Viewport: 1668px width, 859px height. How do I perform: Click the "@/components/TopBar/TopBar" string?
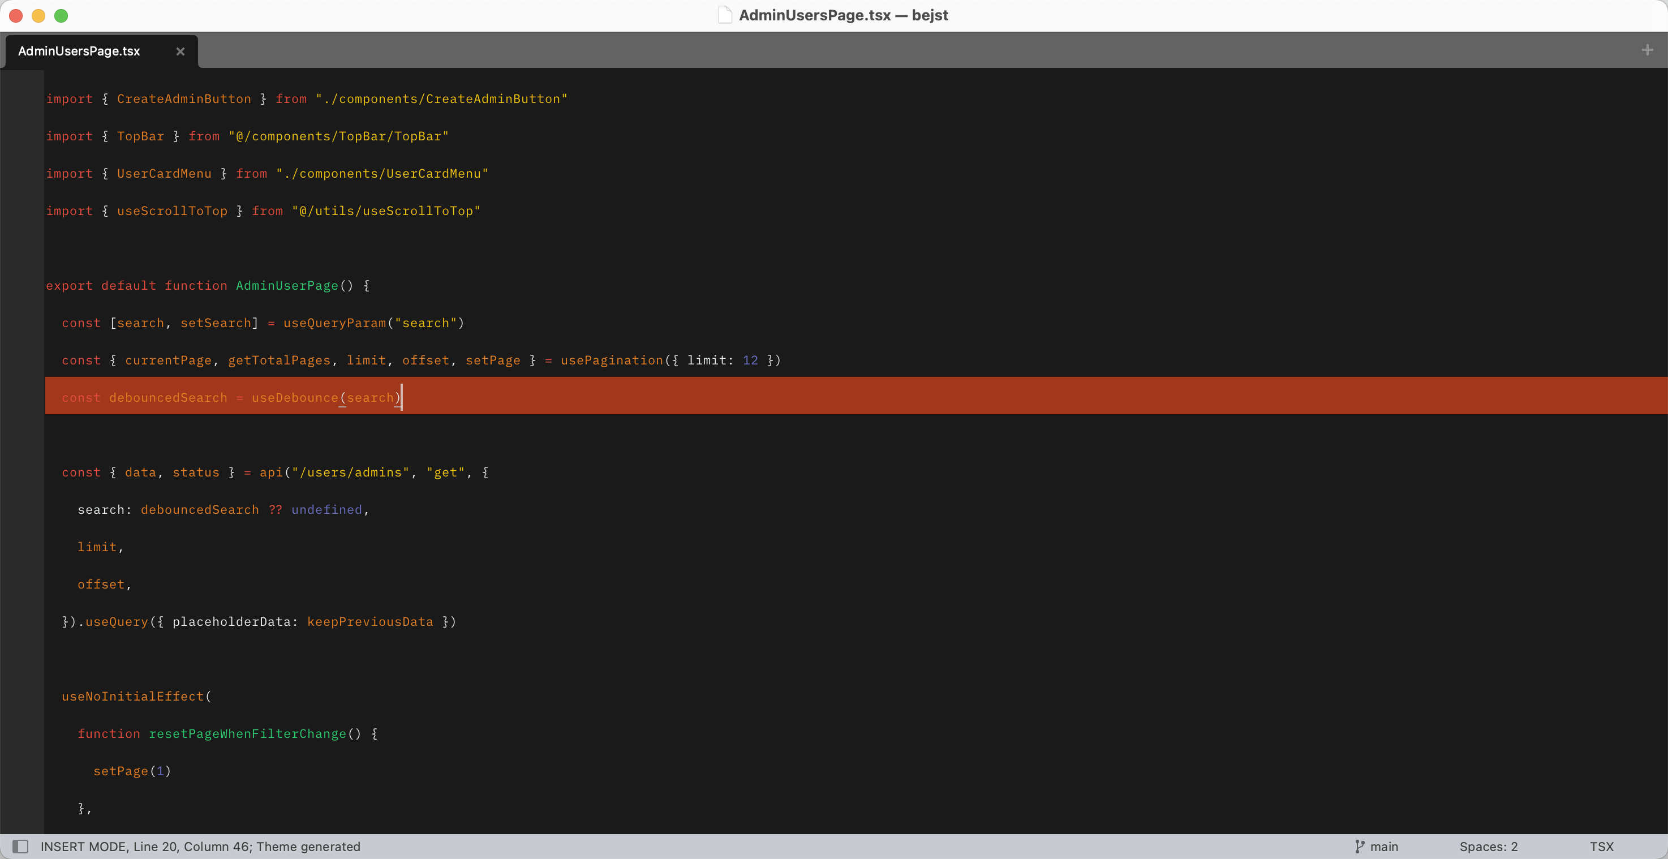pos(338,137)
